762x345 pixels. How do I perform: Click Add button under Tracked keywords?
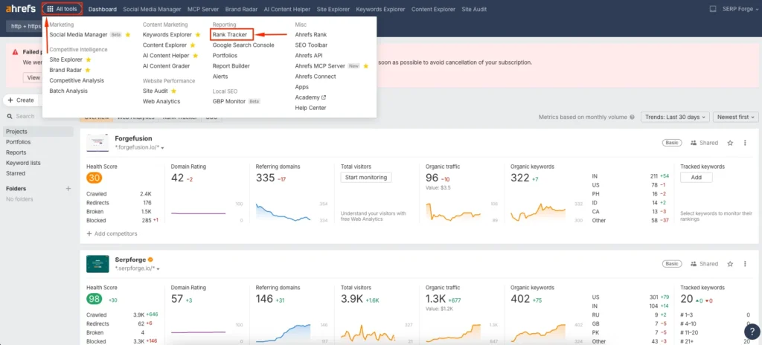pos(696,177)
